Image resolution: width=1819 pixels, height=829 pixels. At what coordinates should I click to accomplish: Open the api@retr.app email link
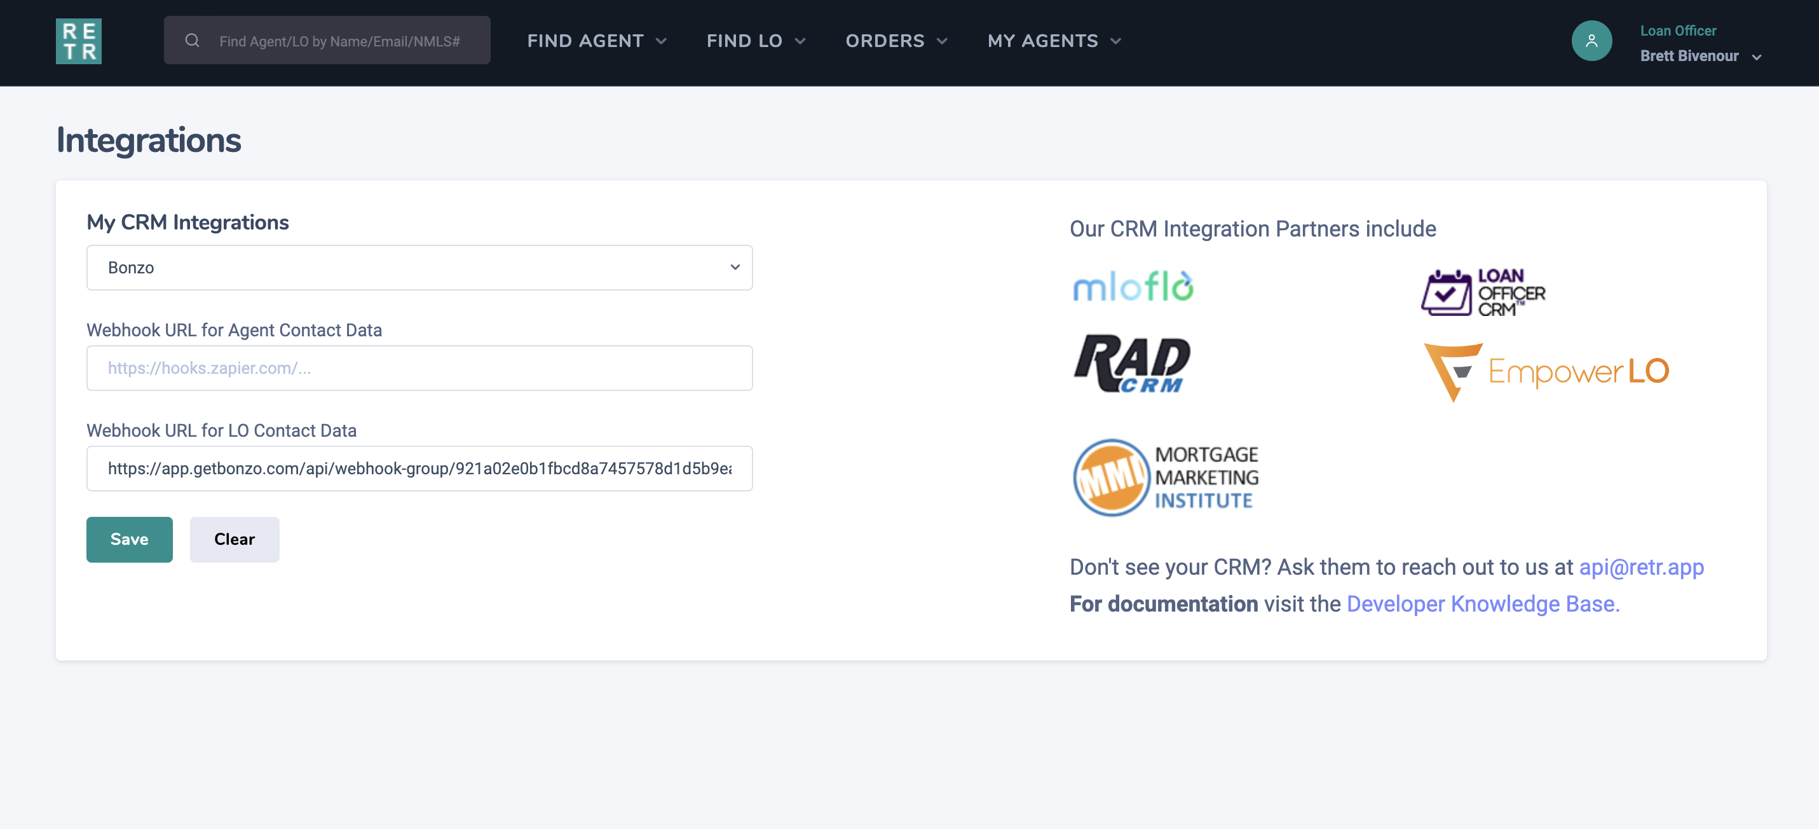coord(1641,566)
